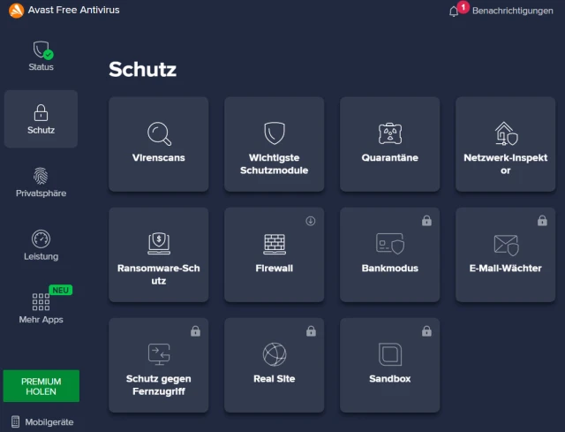565x432 pixels.
Task: Switch to Leistung sidebar label
Action: click(x=41, y=256)
